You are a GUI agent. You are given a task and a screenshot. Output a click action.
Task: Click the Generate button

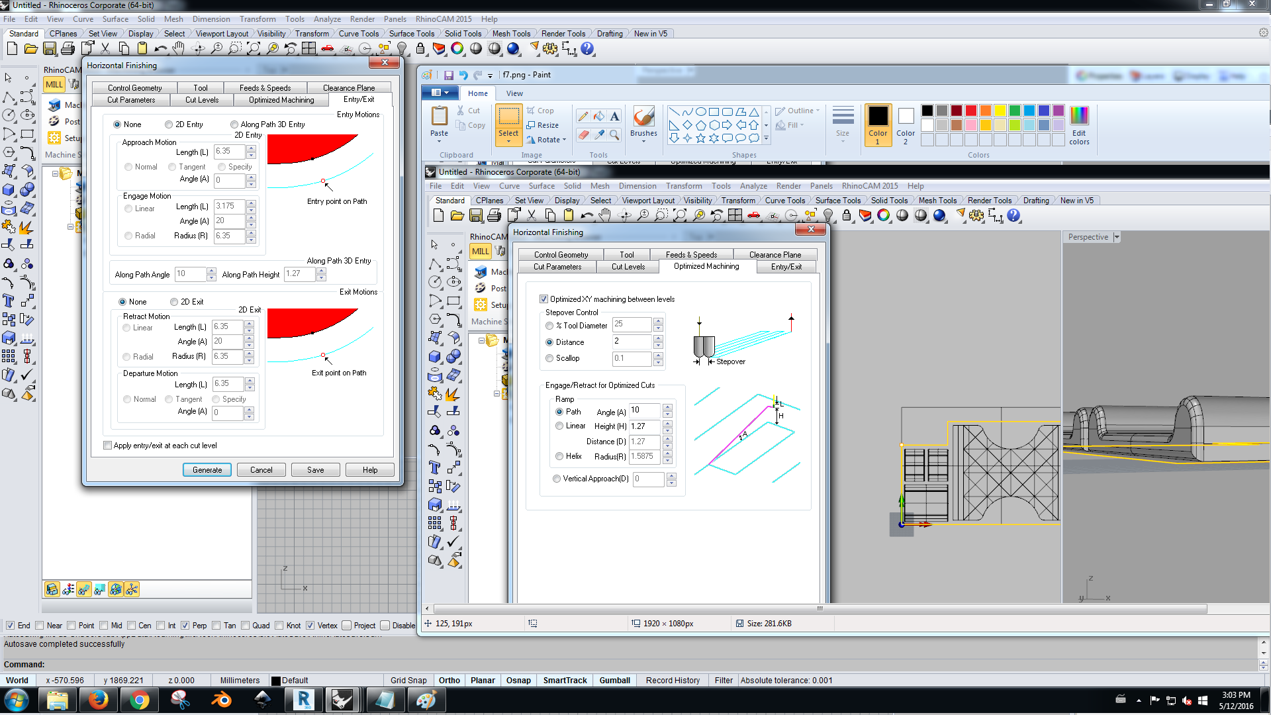point(207,470)
